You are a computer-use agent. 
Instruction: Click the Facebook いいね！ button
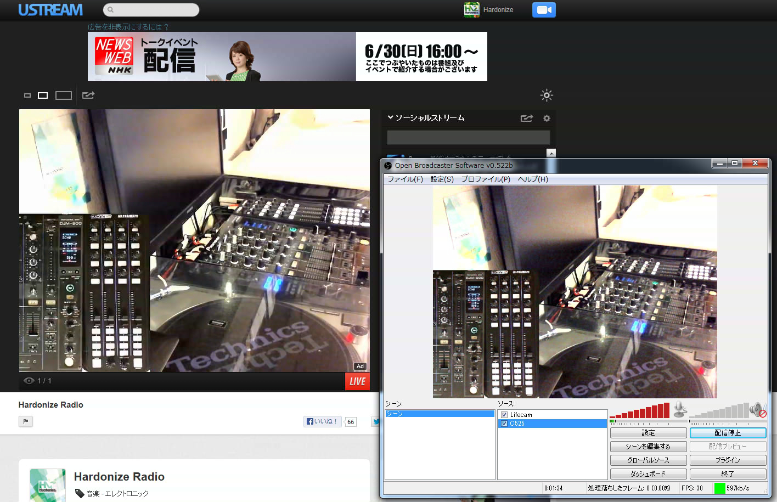[x=323, y=421]
